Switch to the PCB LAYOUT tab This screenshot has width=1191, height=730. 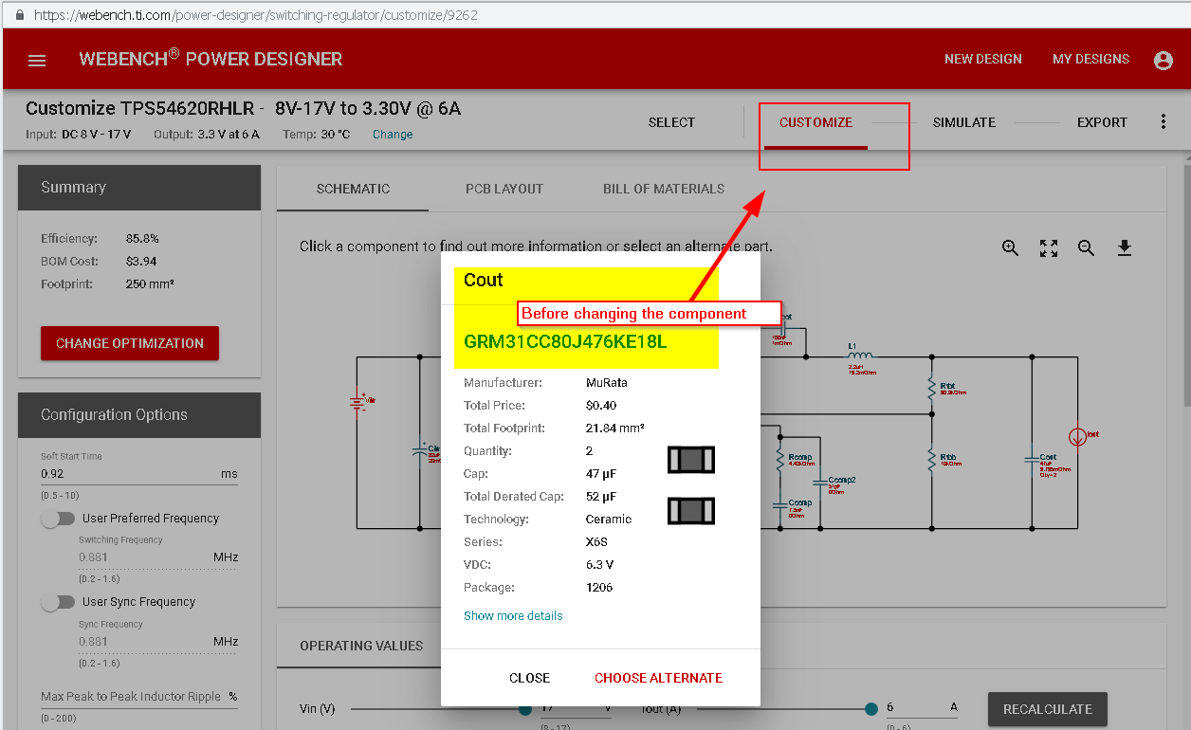click(504, 189)
